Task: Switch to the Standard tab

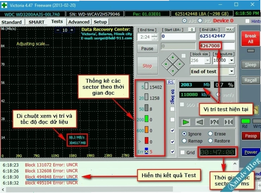Action: (x=12, y=22)
